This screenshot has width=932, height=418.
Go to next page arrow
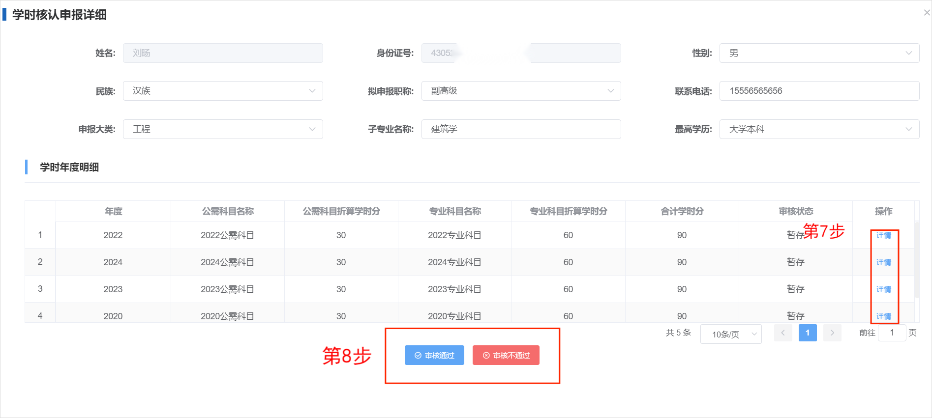click(x=832, y=333)
